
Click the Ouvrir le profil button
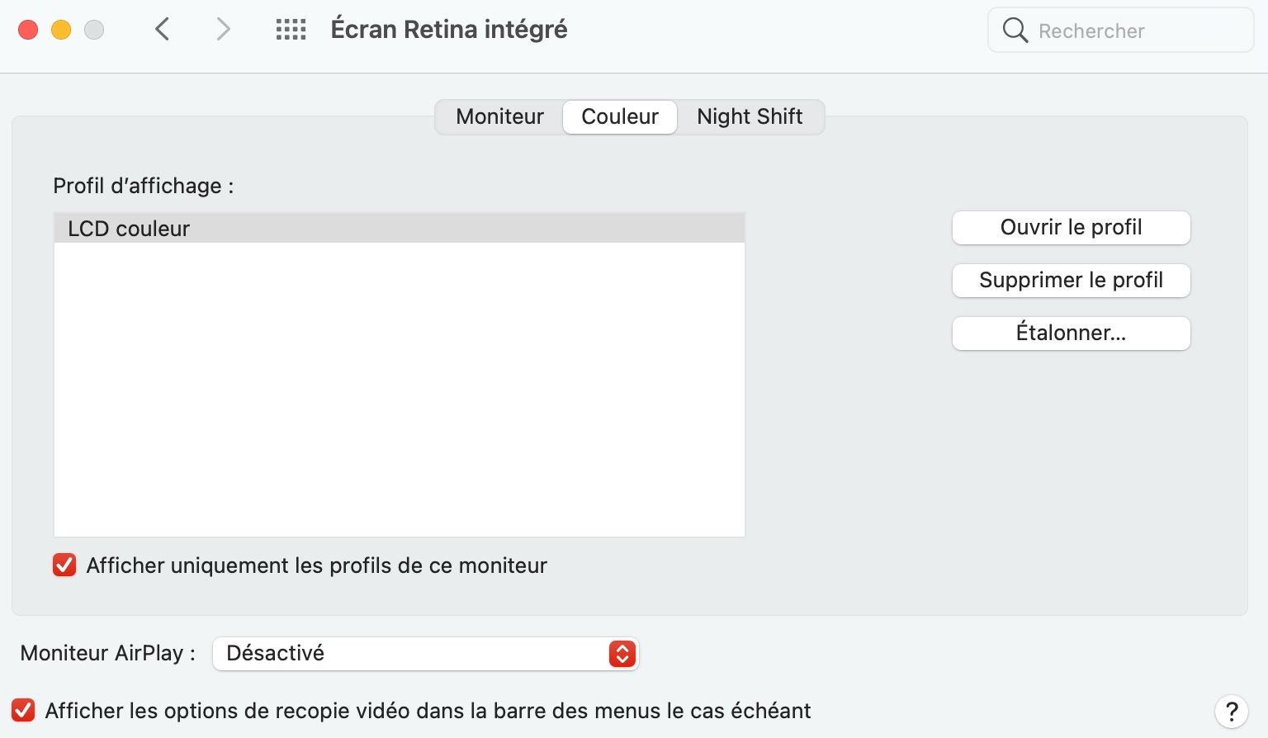point(1071,228)
